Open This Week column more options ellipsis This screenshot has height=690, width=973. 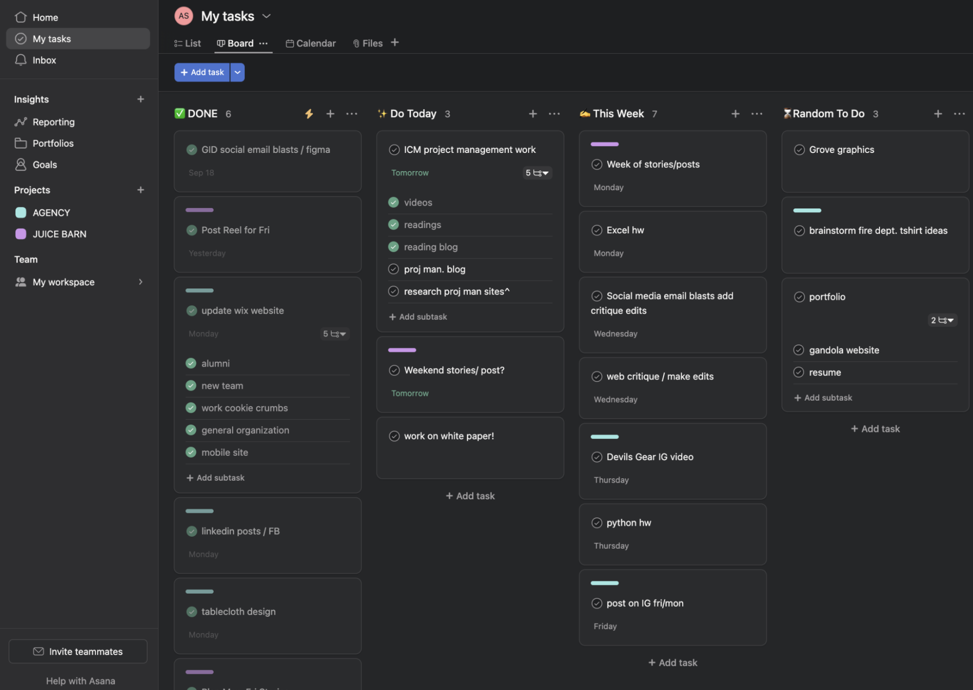[x=757, y=114]
